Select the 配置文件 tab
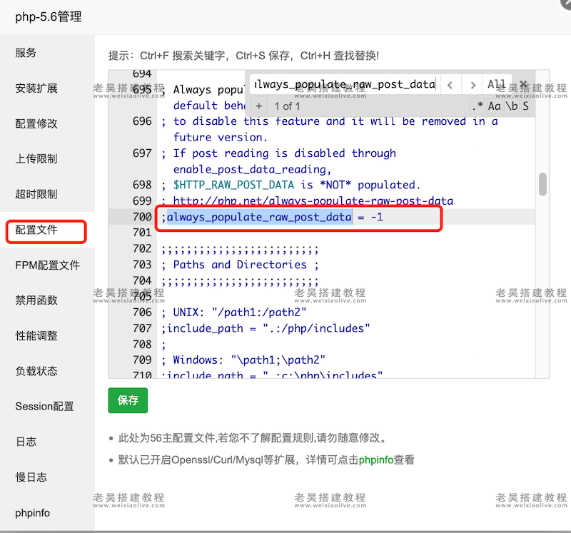Viewport: 571px width, 533px height. [x=36, y=230]
